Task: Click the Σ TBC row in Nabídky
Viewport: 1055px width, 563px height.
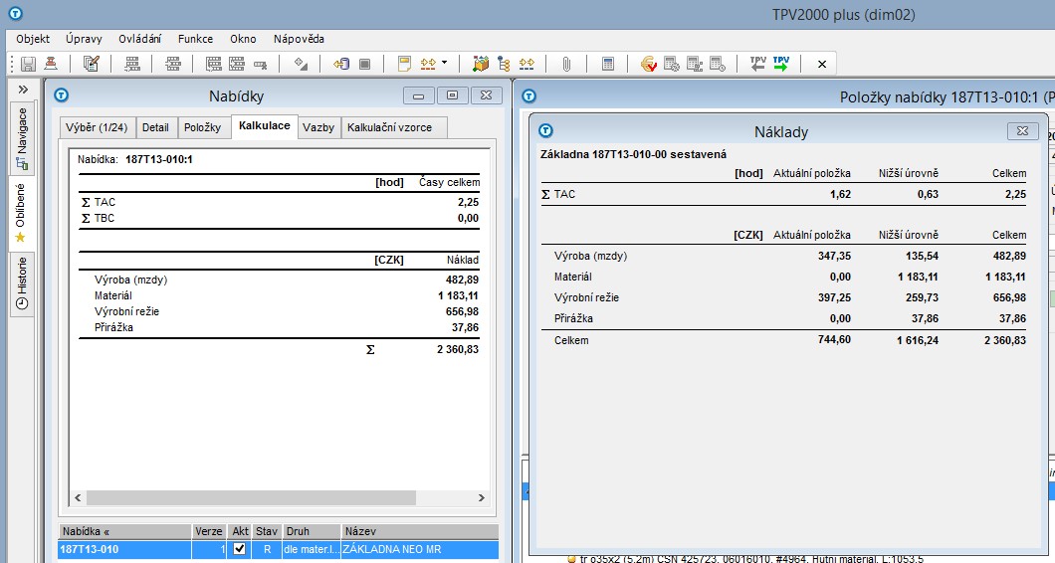Action: coord(280,218)
